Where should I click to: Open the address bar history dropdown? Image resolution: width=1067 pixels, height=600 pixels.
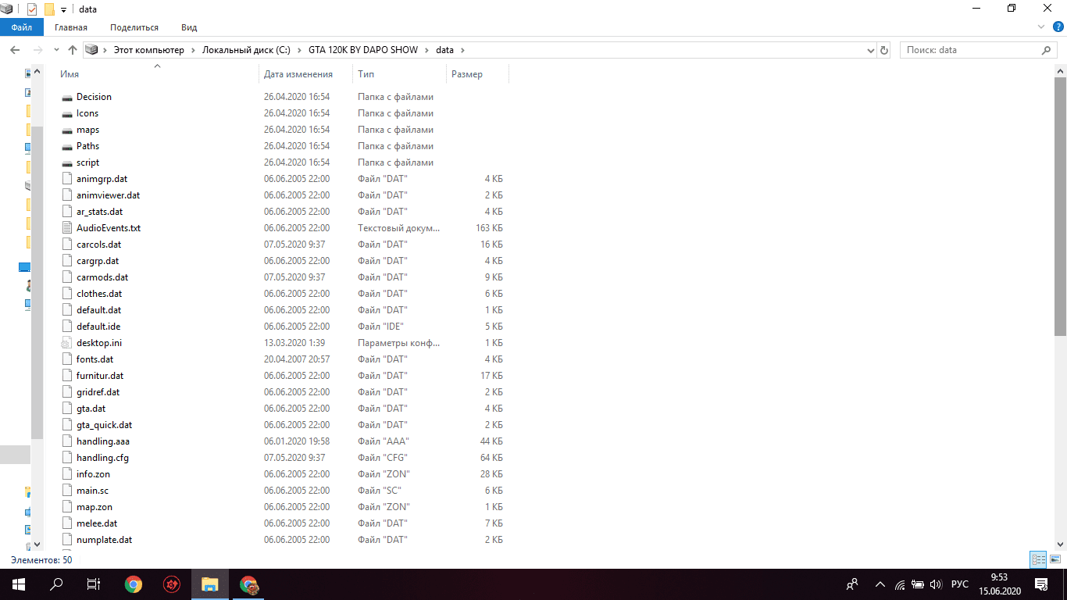(871, 50)
